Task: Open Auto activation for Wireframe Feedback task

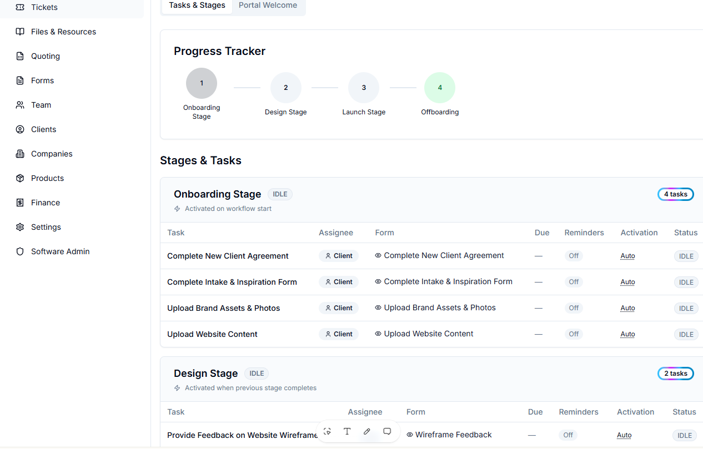Action: pyautogui.click(x=624, y=435)
